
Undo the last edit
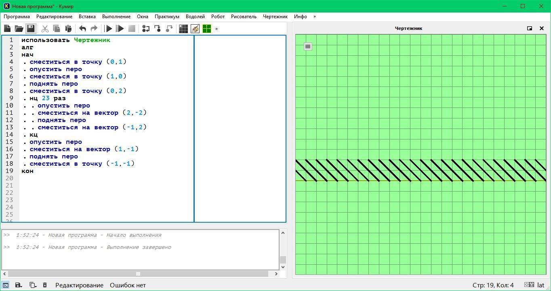point(82,29)
